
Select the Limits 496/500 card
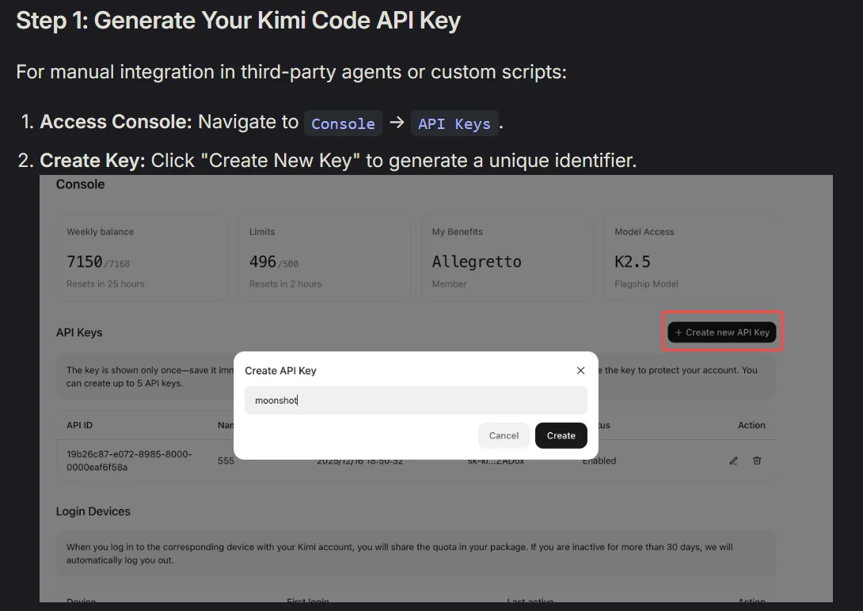pos(324,258)
